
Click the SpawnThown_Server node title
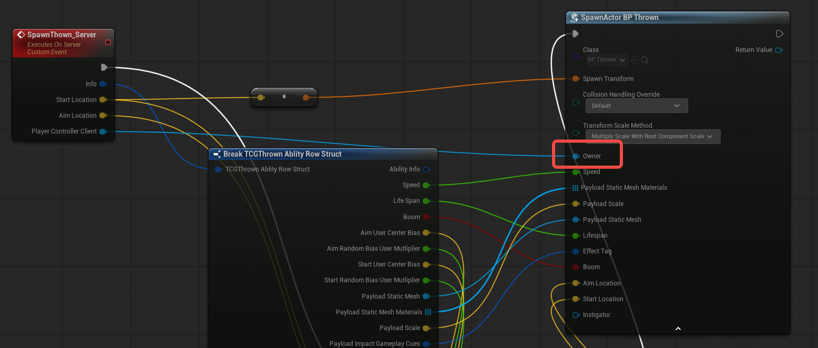click(62, 35)
